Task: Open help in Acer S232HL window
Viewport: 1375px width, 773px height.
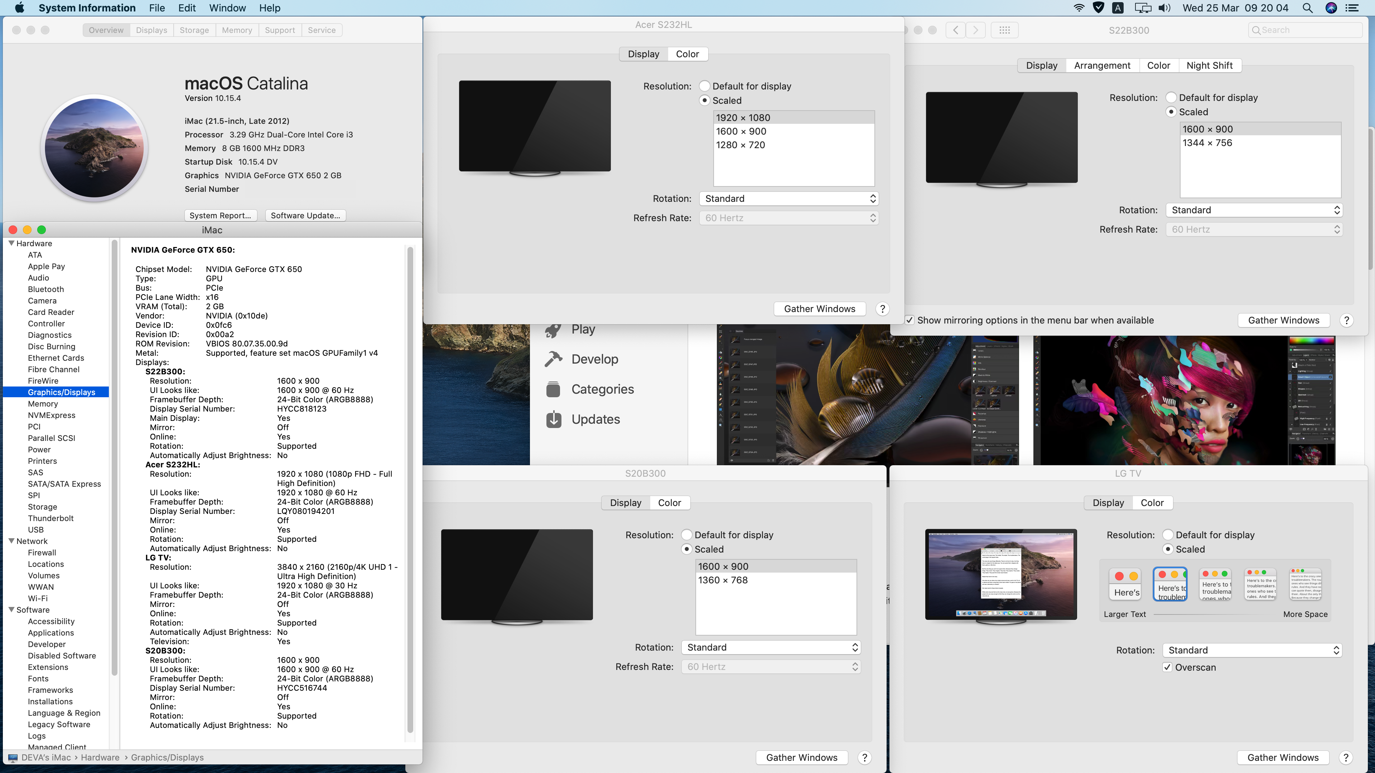Action: tap(882, 309)
